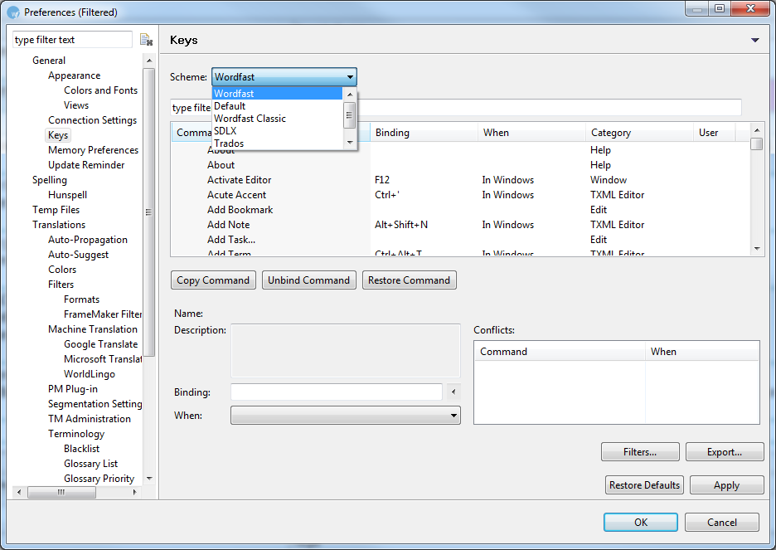776x550 pixels.
Task: Sort by Binding column header
Action: click(424, 133)
